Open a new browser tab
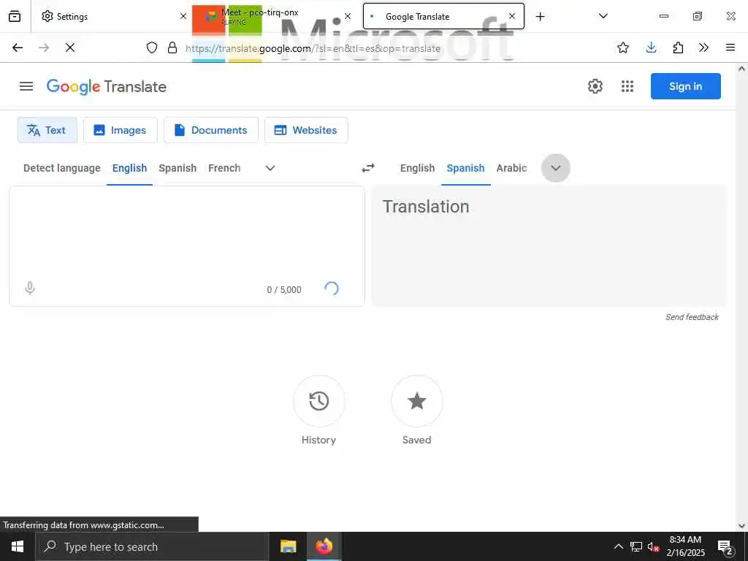Screen dimensions: 748x561 tap(540, 17)
